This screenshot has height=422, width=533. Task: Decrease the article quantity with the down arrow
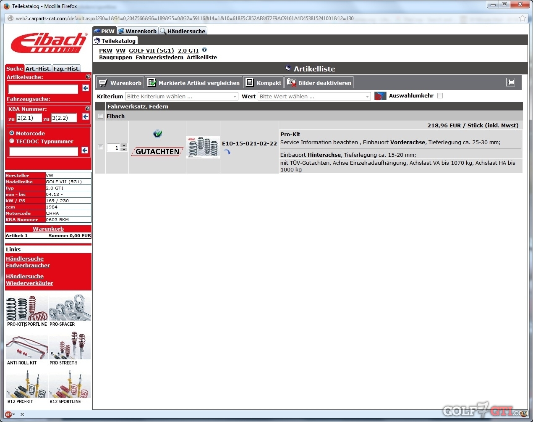click(x=124, y=149)
